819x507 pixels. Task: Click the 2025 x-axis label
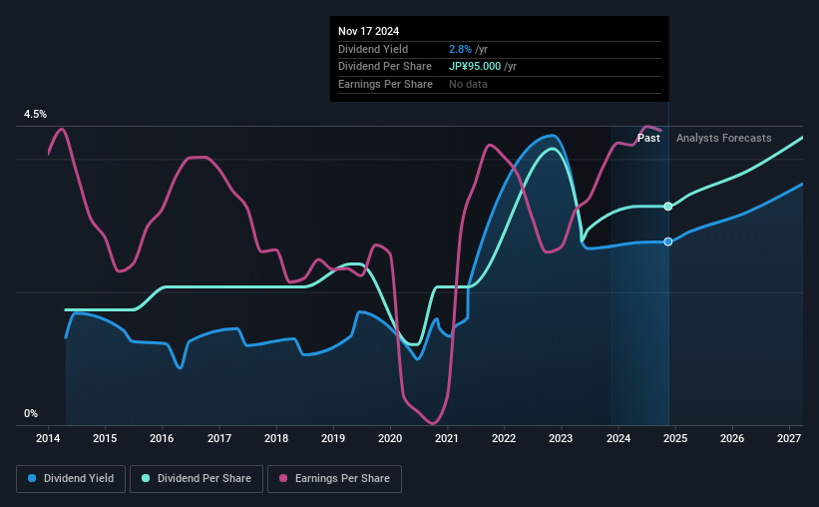coord(674,438)
